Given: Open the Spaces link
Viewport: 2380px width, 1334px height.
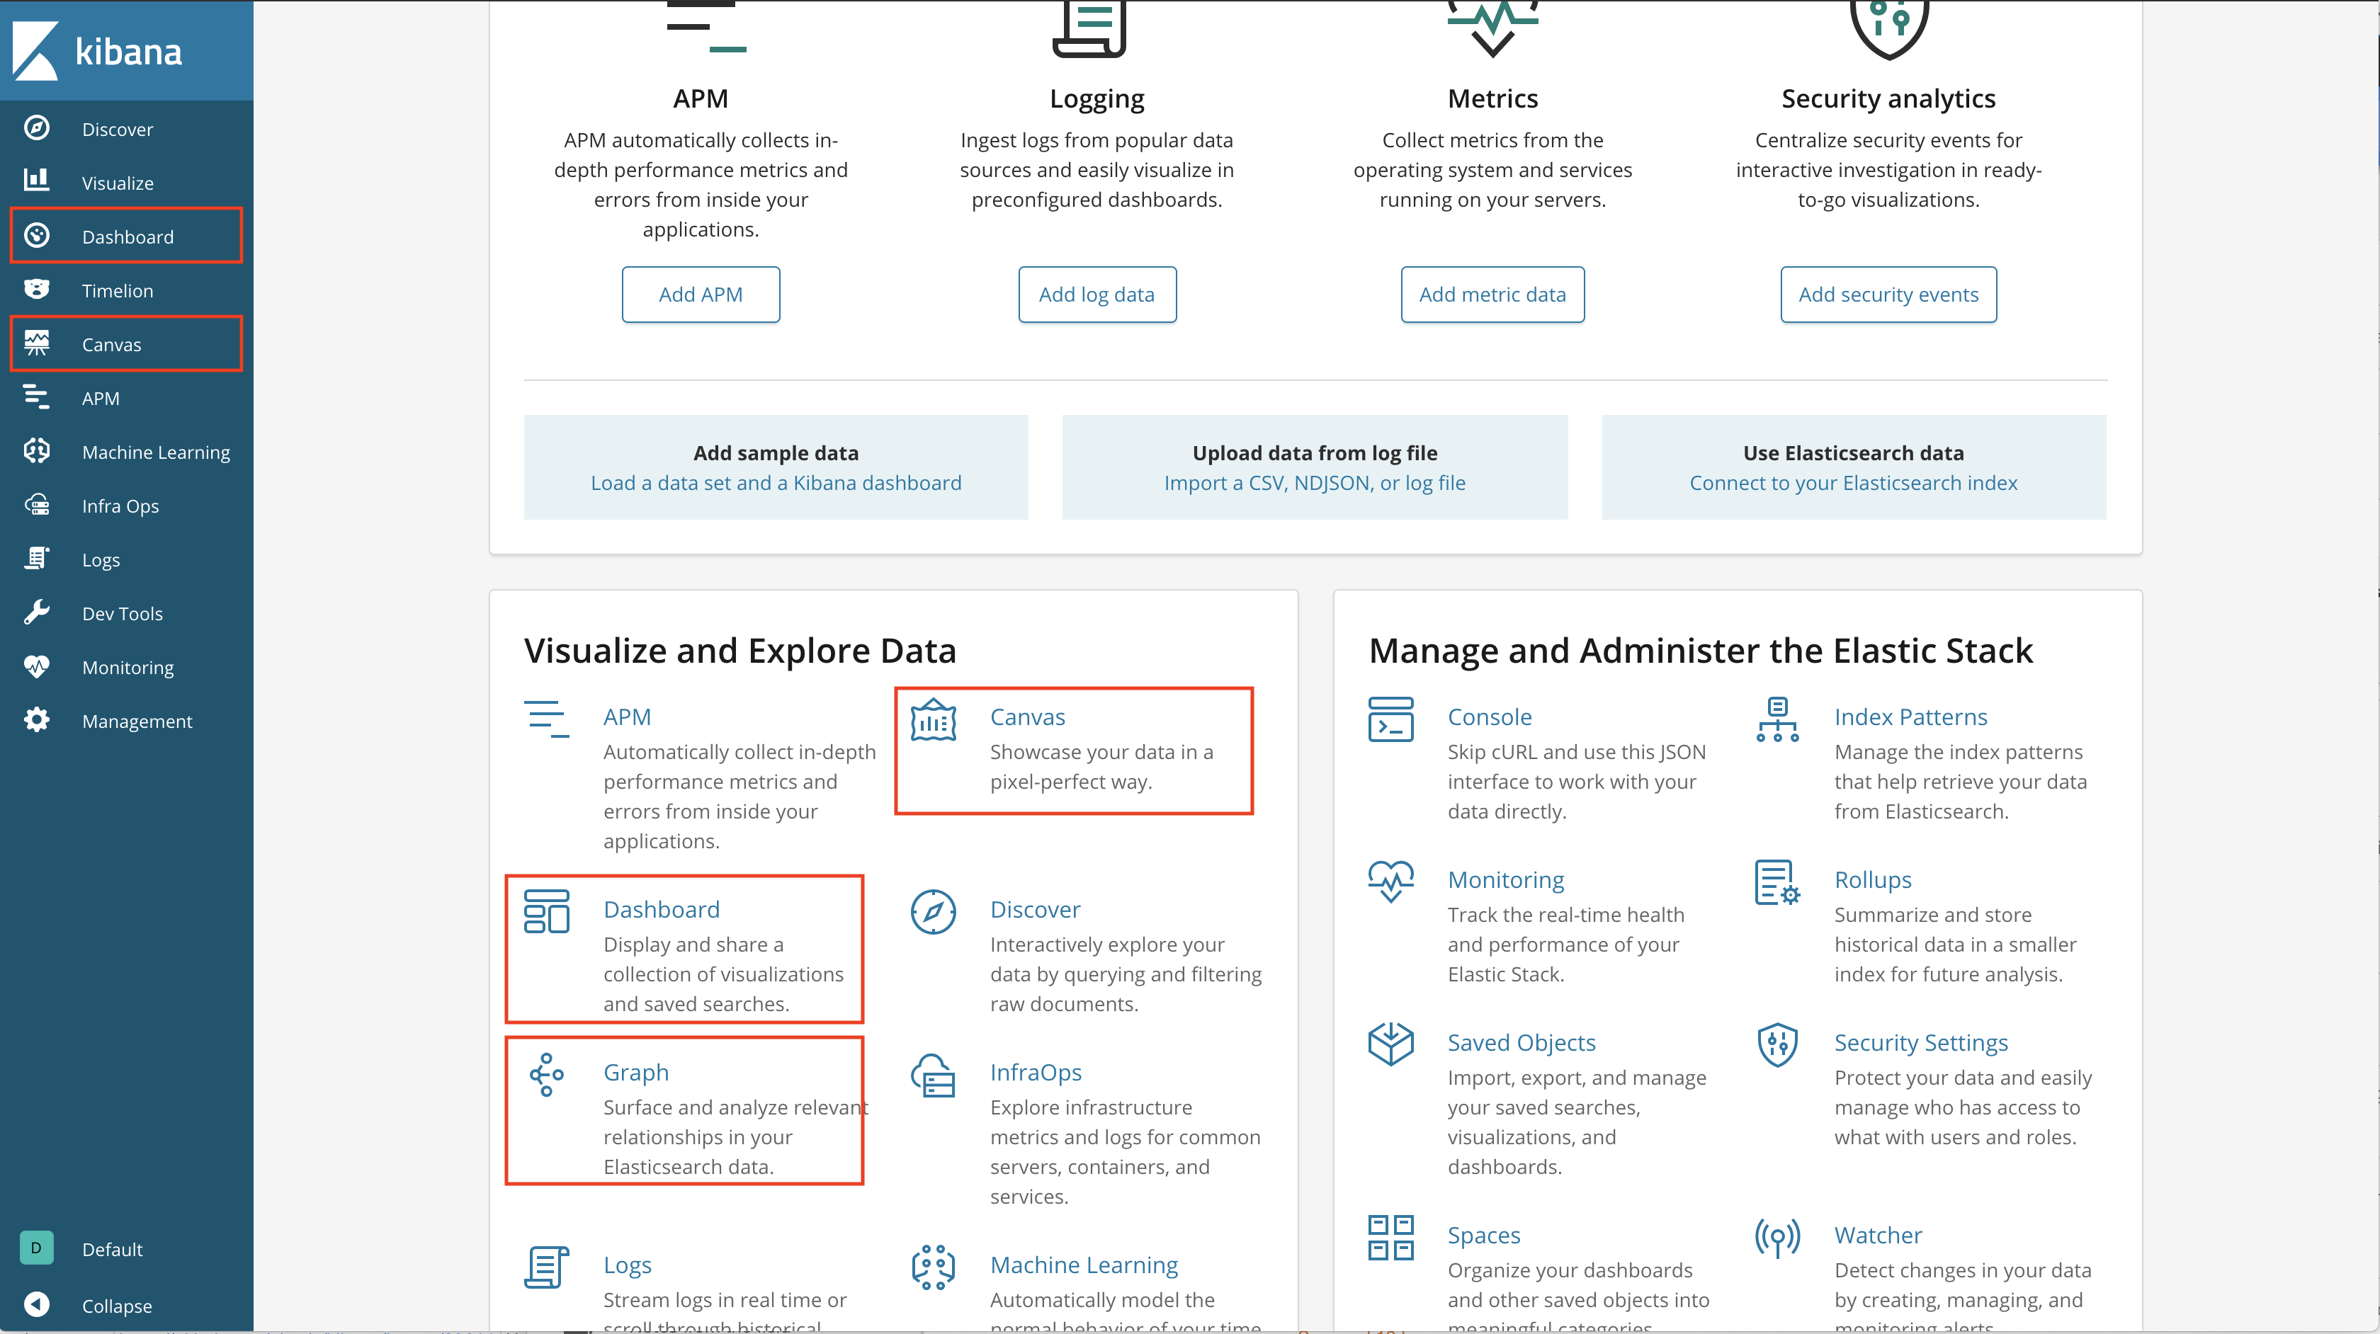Looking at the screenshot, I should (x=1484, y=1235).
